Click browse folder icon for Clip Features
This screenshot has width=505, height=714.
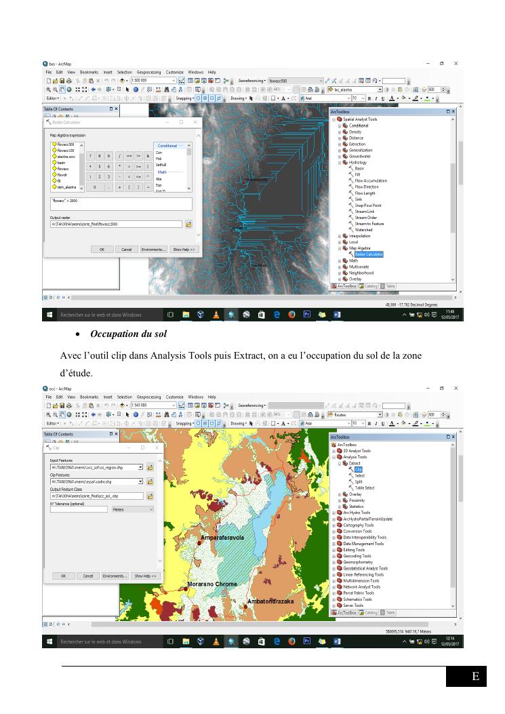pos(150,481)
